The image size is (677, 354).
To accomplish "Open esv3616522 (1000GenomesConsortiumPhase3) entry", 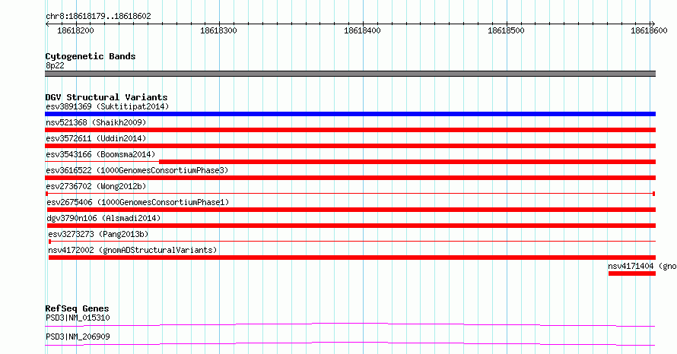I will [137, 170].
